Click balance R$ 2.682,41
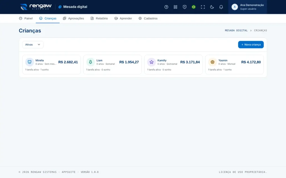This screenshot has width=286, height=178. click(x=68, y=62)
